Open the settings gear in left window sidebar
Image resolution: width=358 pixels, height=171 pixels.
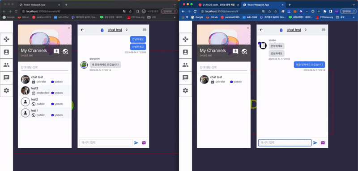[6, 90]
